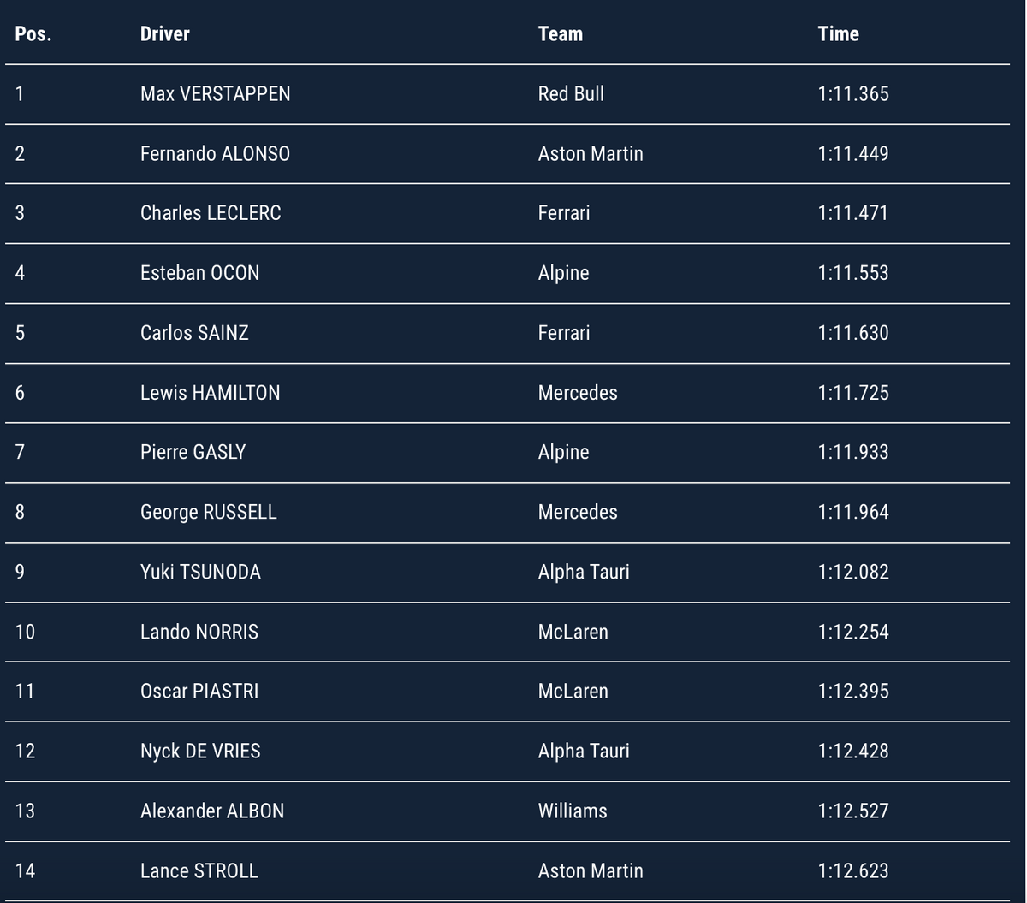Click Lewis HAMILTON's Mercedes team cell

coord(578,392)
